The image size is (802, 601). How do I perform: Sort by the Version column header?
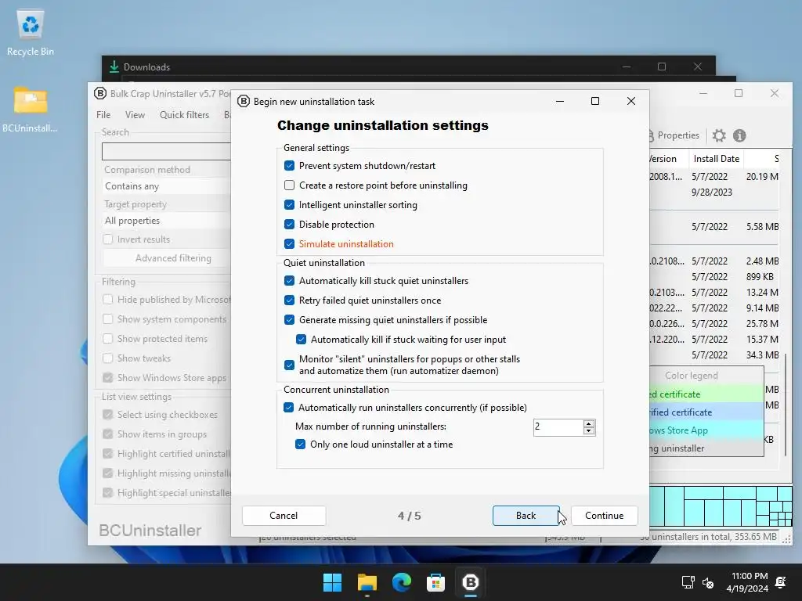(669, 159)
